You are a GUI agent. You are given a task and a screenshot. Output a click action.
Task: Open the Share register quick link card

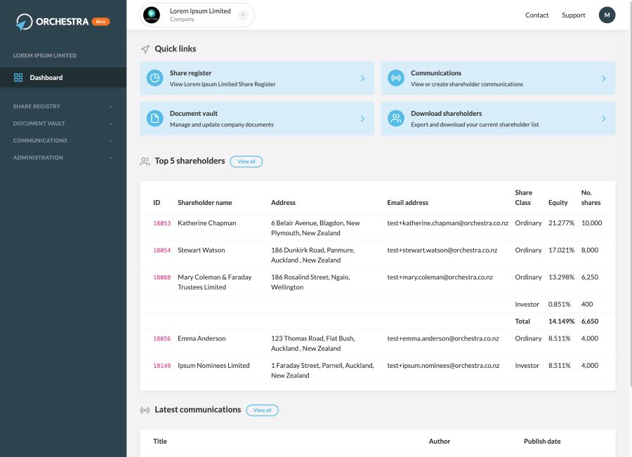(257, 78)
